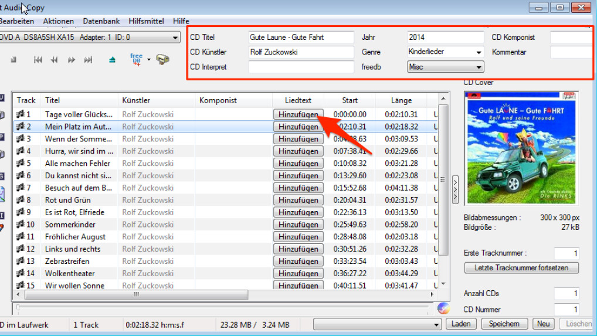The width and height of the screenshot is (597, 336).
Task: Skip to next track button
Action: click(x=88, y=60)
